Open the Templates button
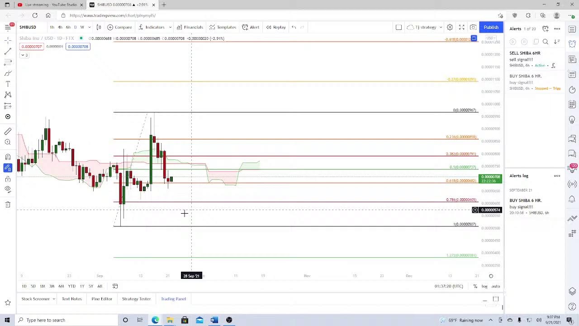 tap(223, 27)
